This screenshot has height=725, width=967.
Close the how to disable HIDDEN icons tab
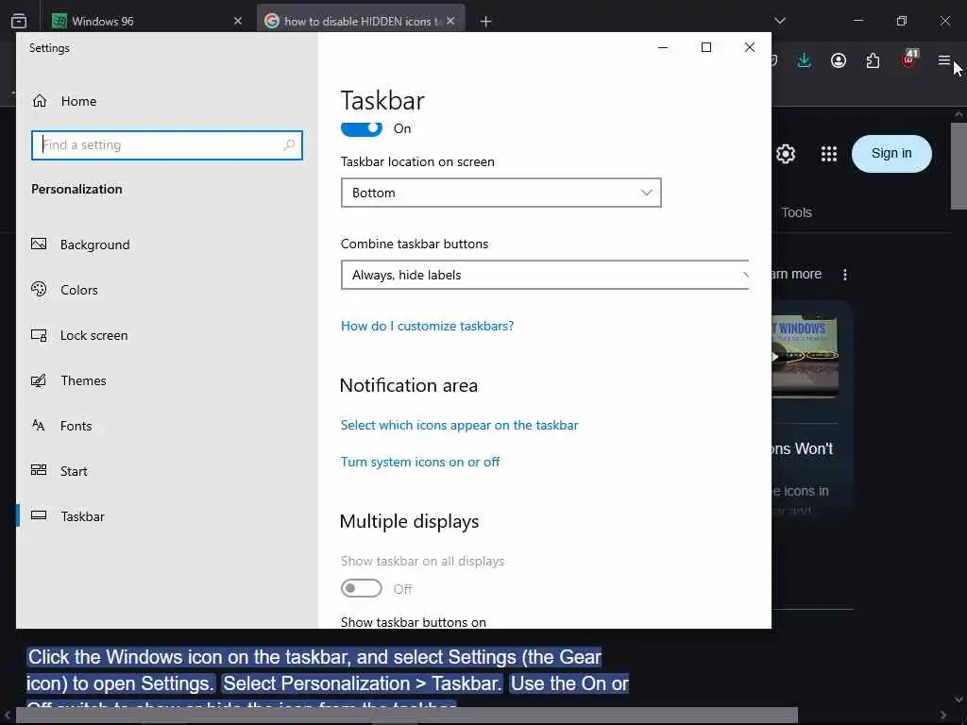450,21
